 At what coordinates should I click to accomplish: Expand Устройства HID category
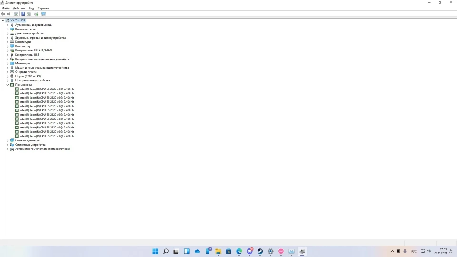pos(8,149)
